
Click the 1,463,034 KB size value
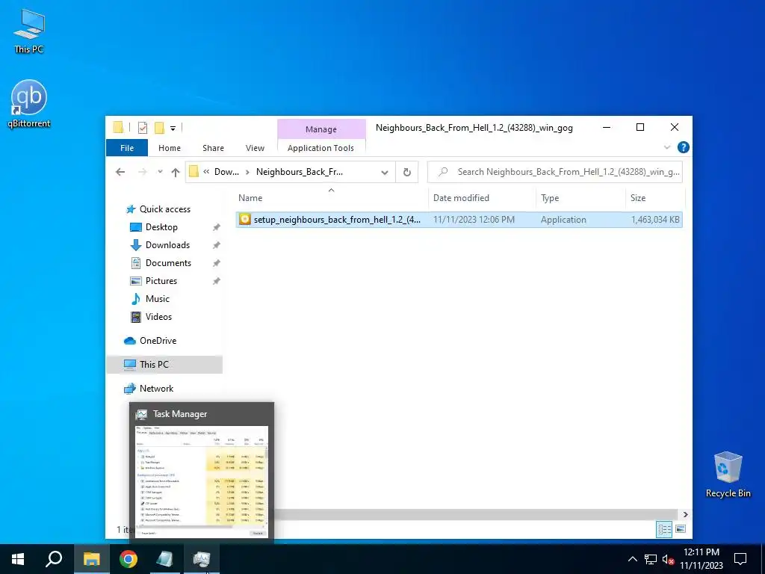[x=655, y=220]
